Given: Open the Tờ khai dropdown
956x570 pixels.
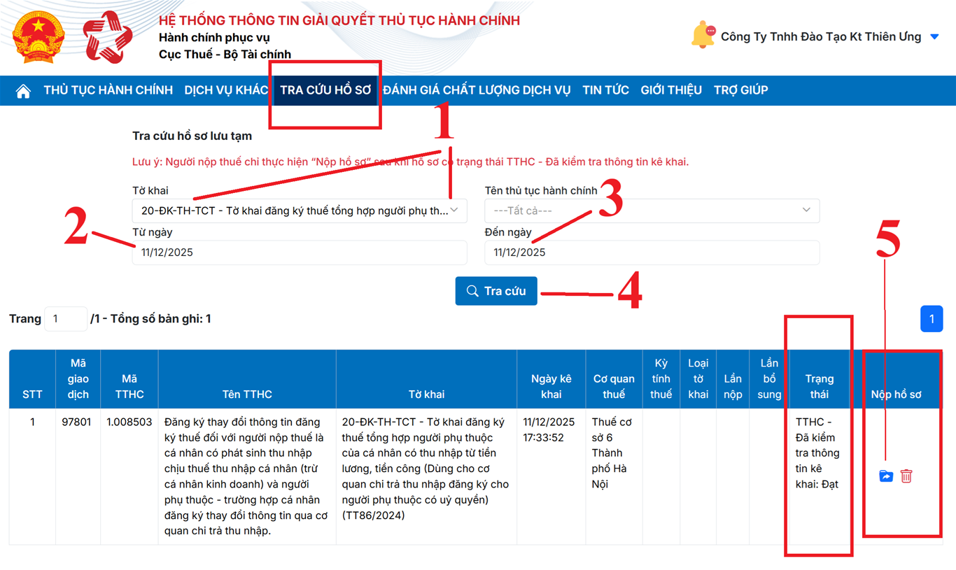Looking at the screenshot, I should (x=300, y=211).
